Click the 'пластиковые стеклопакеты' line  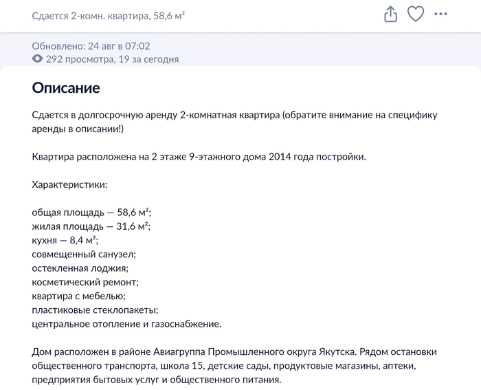point(95,310)
